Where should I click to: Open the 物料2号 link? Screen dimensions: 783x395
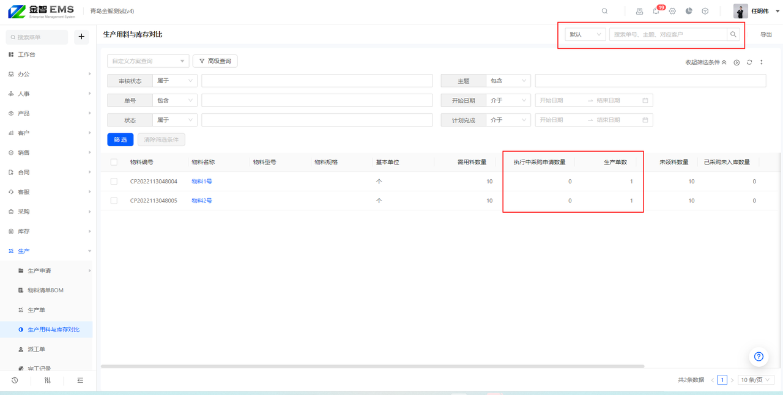point(202,201)
